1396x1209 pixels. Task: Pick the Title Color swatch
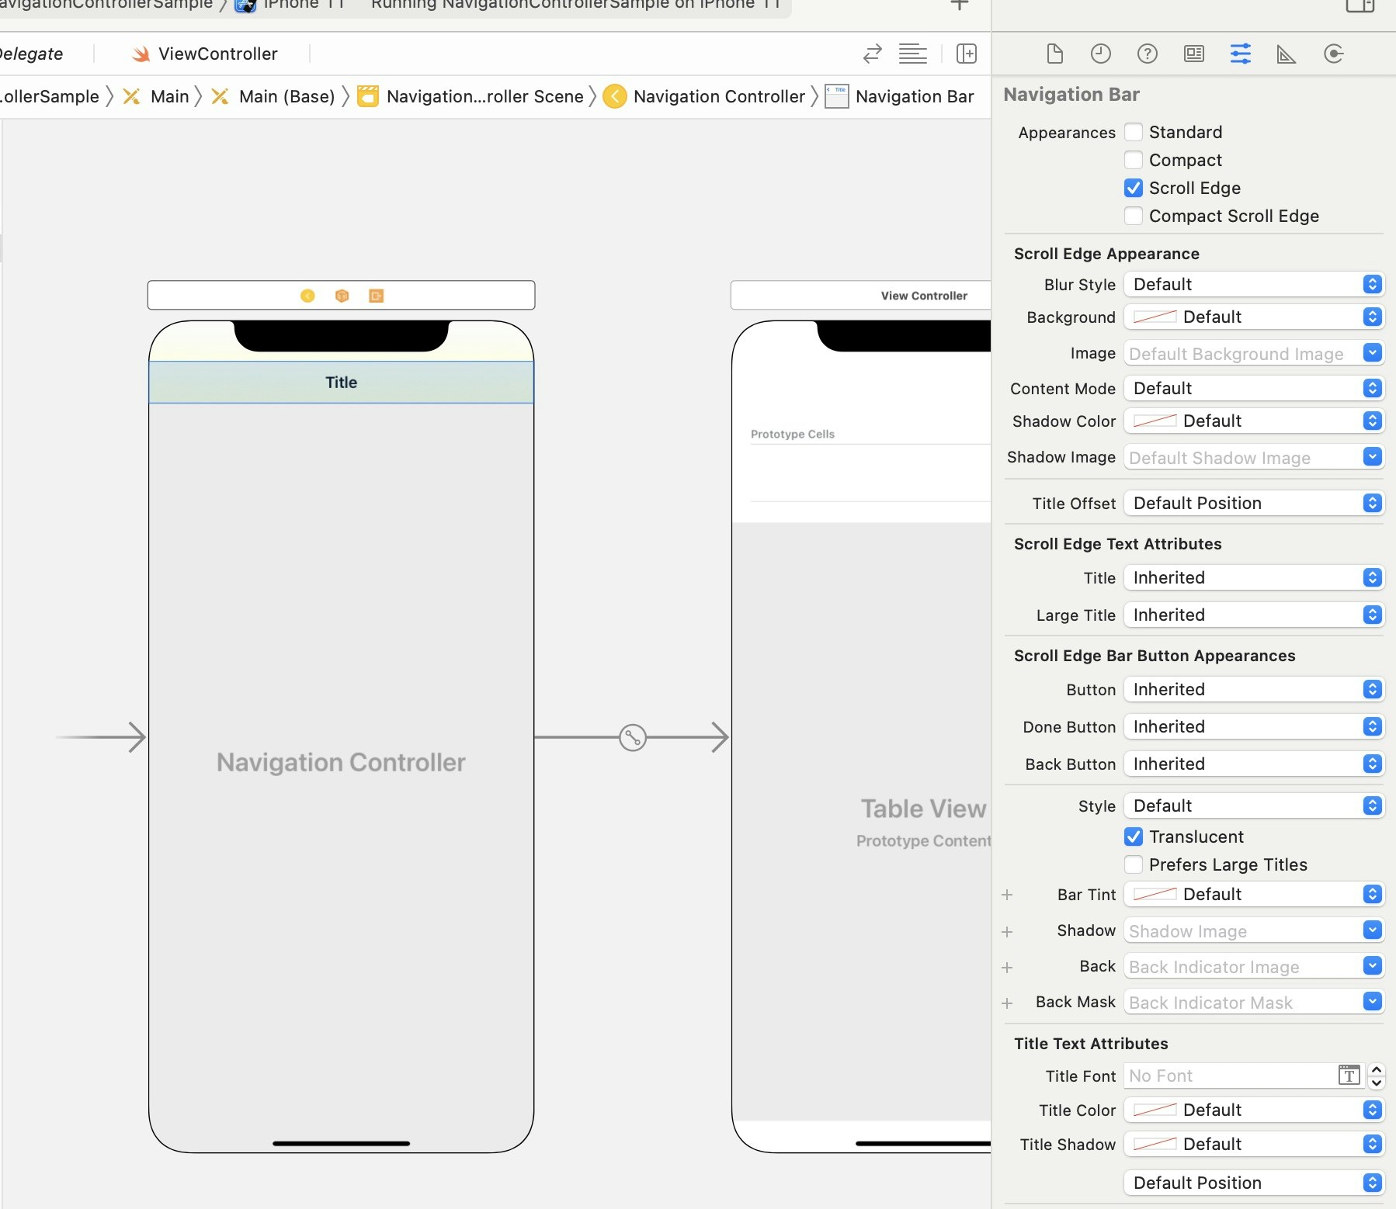pos(1155,1110)
